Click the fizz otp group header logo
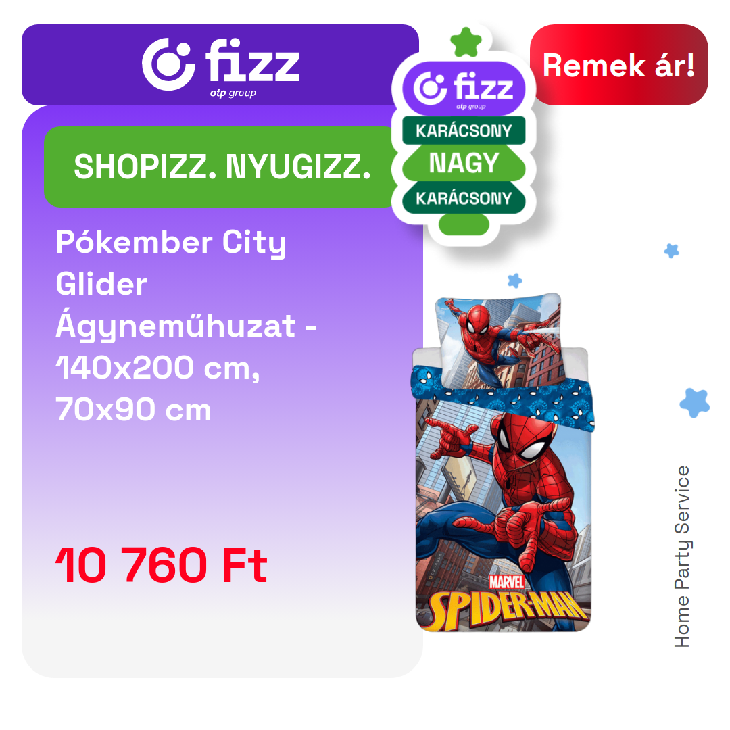Screen dimensions: 730x730 (x=220, y=65)
